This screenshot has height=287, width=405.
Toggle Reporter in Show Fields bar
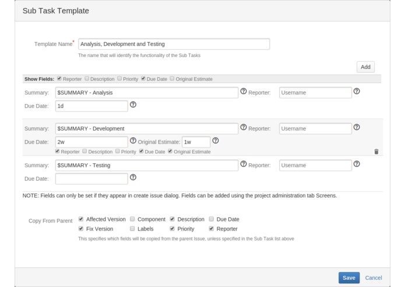59,78
